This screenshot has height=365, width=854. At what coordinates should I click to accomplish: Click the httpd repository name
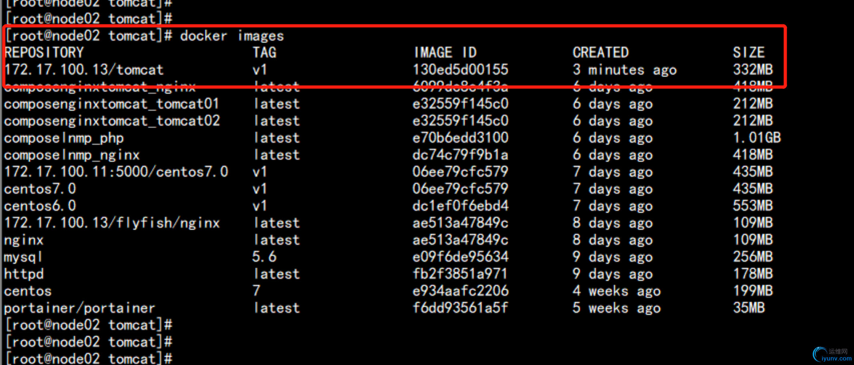[x=24, y=274]
